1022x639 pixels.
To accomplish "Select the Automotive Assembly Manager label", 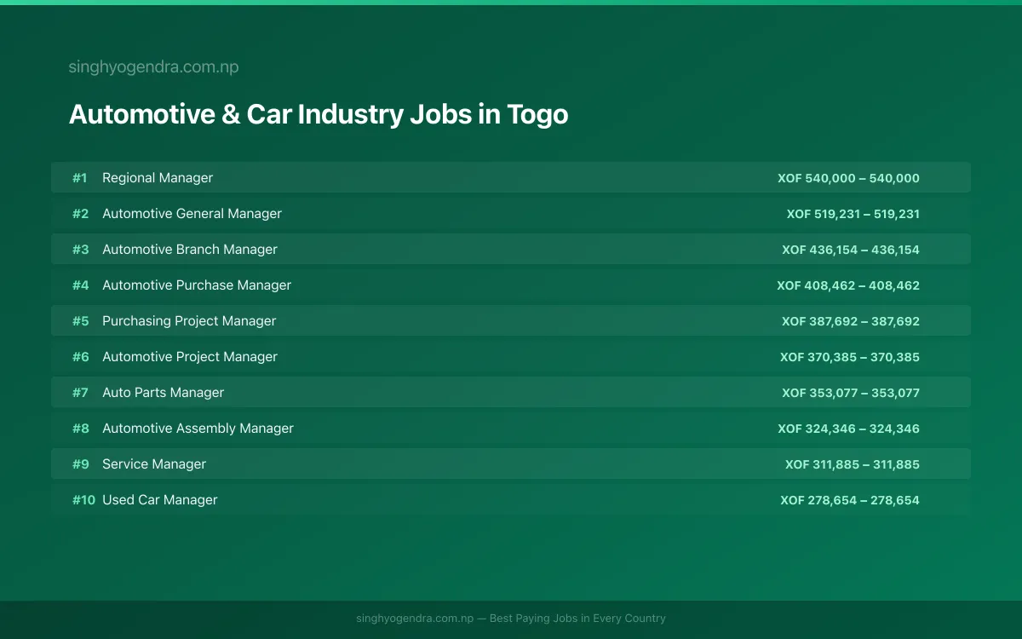I will (x=198, y=429).
